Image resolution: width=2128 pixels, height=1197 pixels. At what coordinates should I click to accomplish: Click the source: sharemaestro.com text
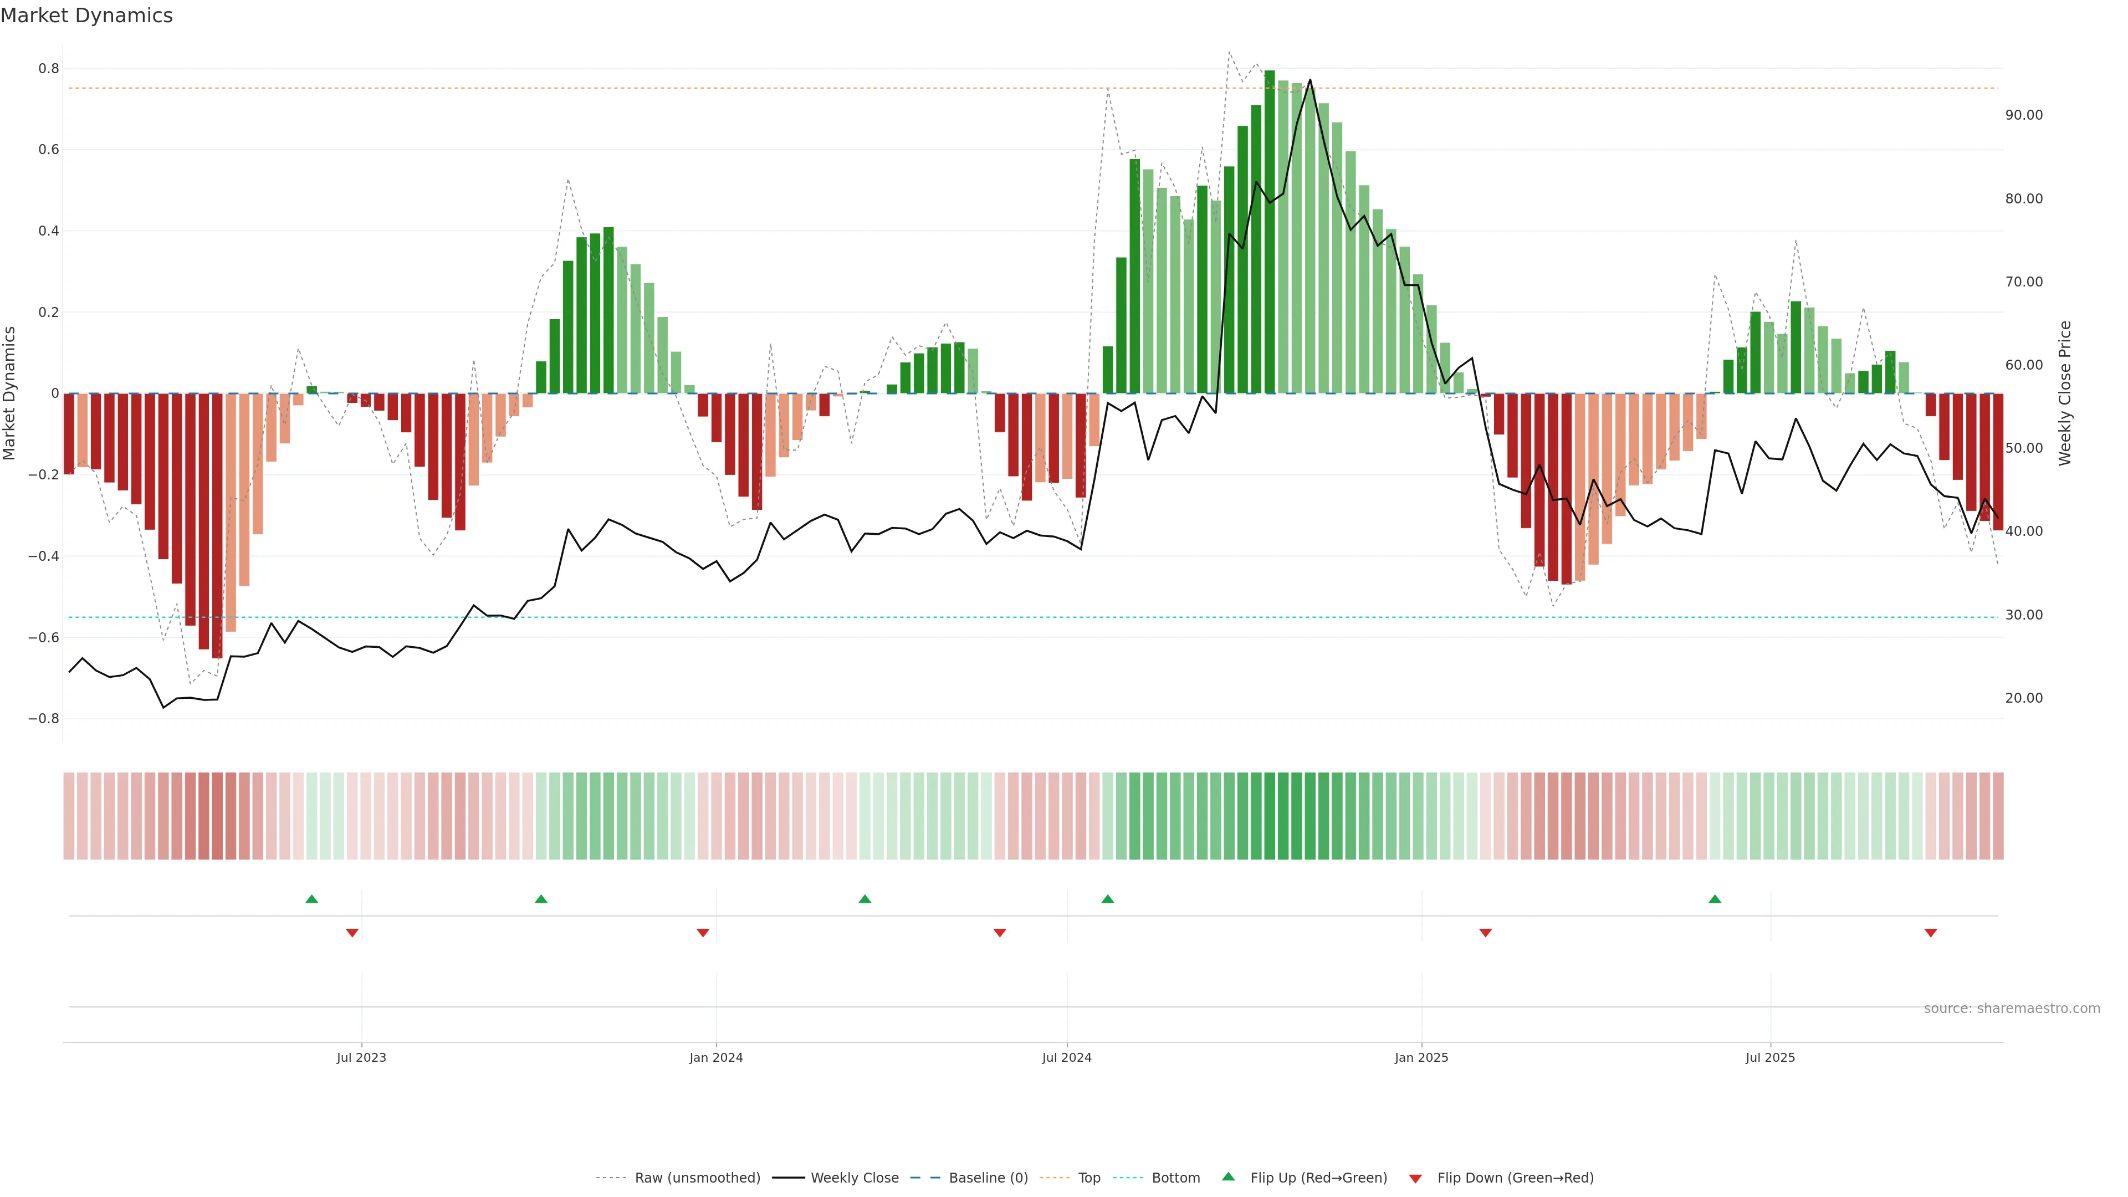2012,1008
